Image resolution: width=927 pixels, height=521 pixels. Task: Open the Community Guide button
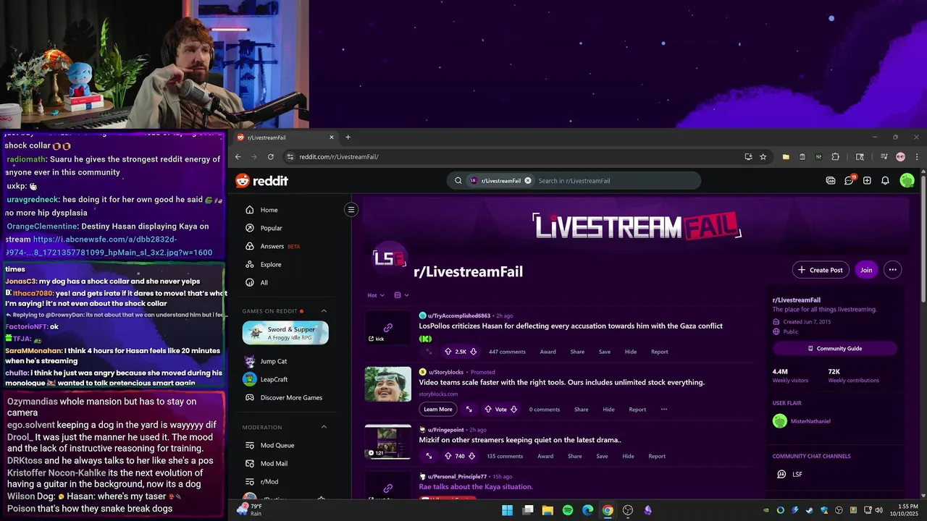835,348
